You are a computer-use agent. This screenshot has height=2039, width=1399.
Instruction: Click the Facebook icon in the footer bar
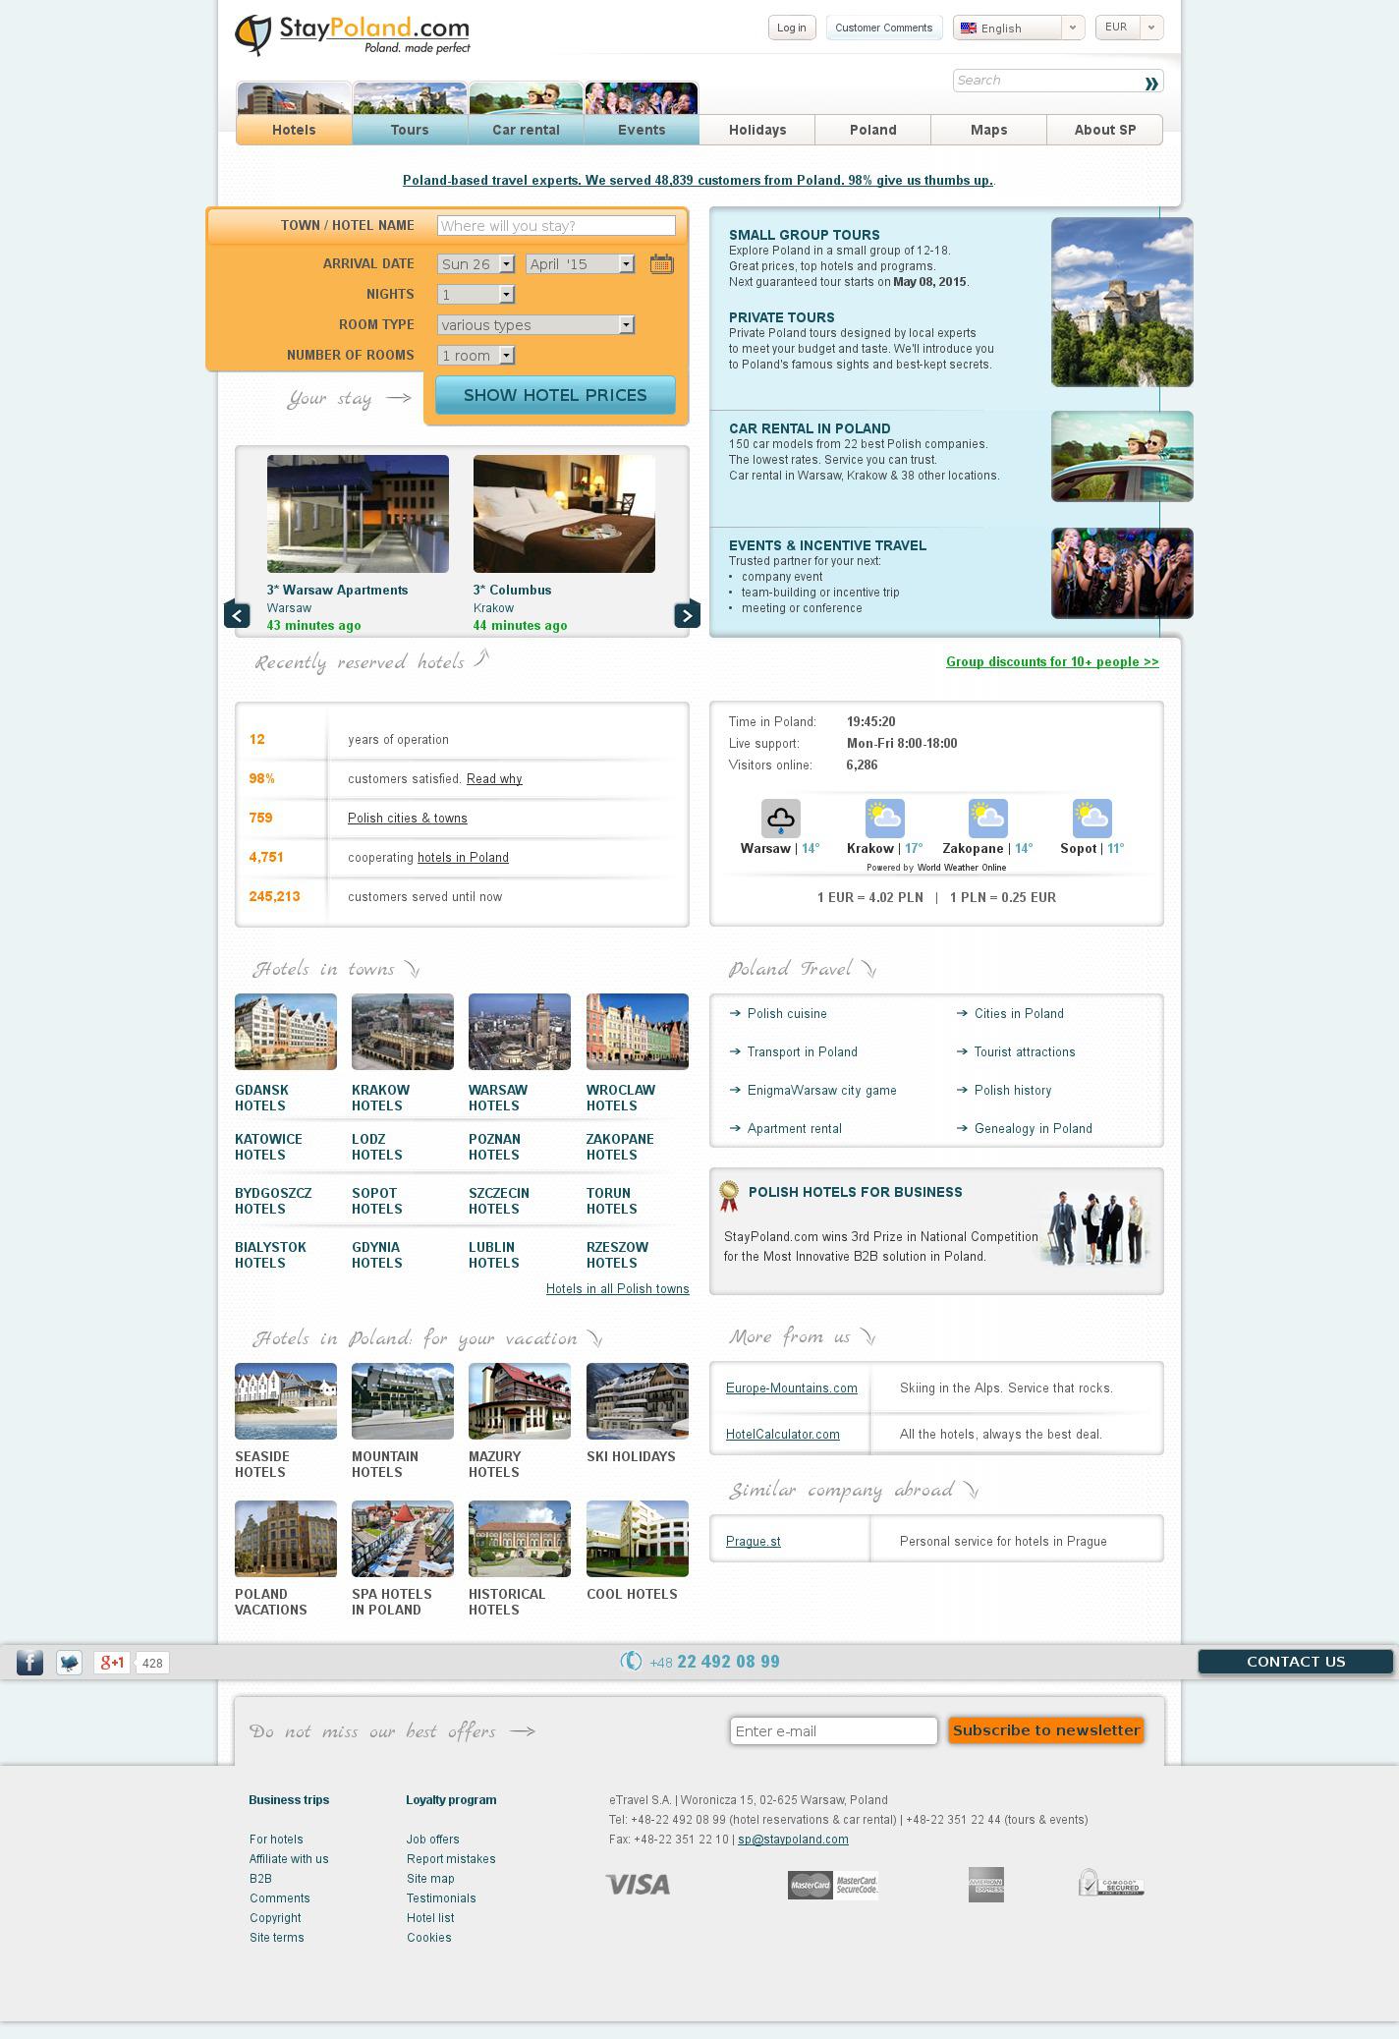(x=29, y=1662)
